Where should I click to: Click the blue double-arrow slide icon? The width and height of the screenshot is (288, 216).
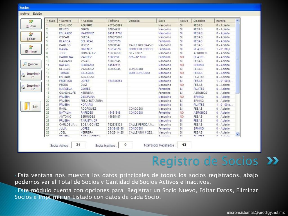coord(273,161)
